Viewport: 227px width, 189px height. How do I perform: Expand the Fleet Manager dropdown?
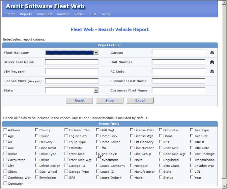[96, 53]
